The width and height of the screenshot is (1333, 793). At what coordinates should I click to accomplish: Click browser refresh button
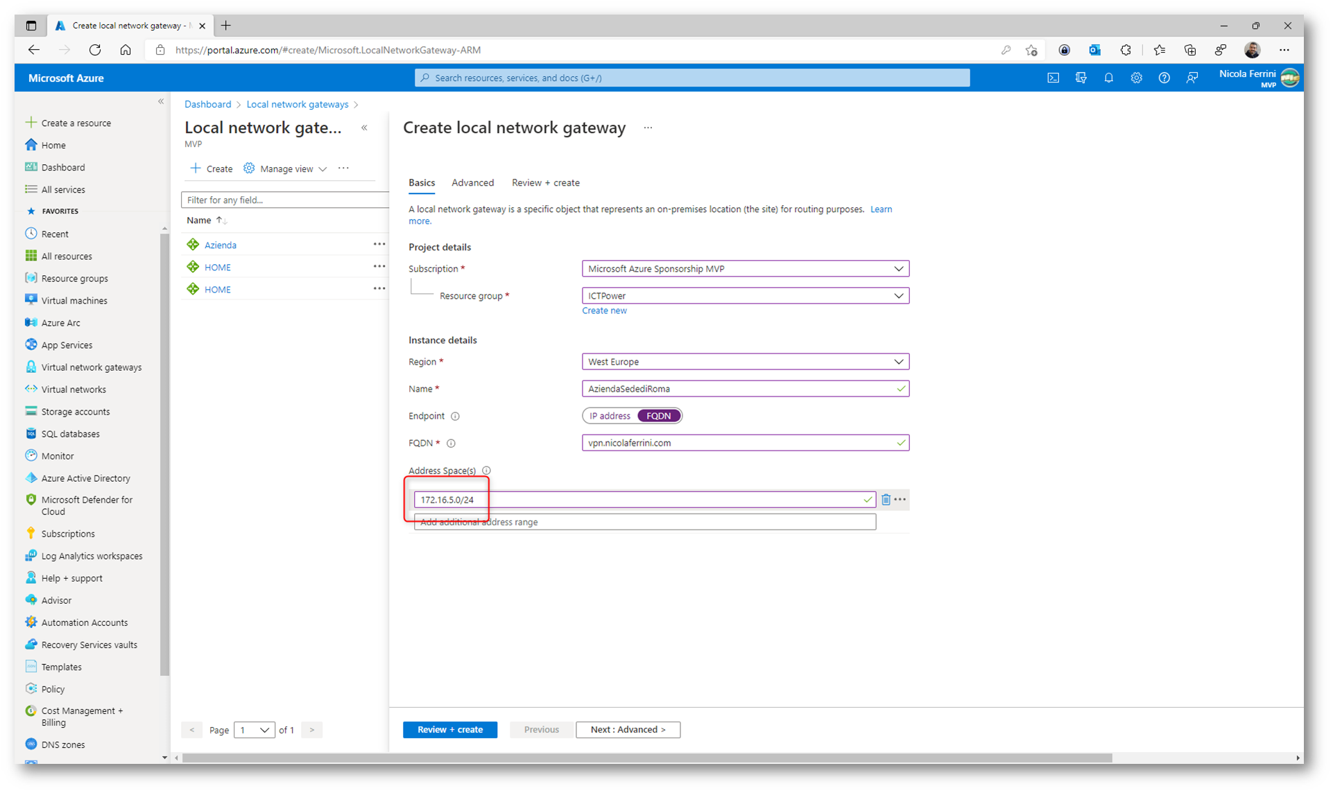coord(95,50)
